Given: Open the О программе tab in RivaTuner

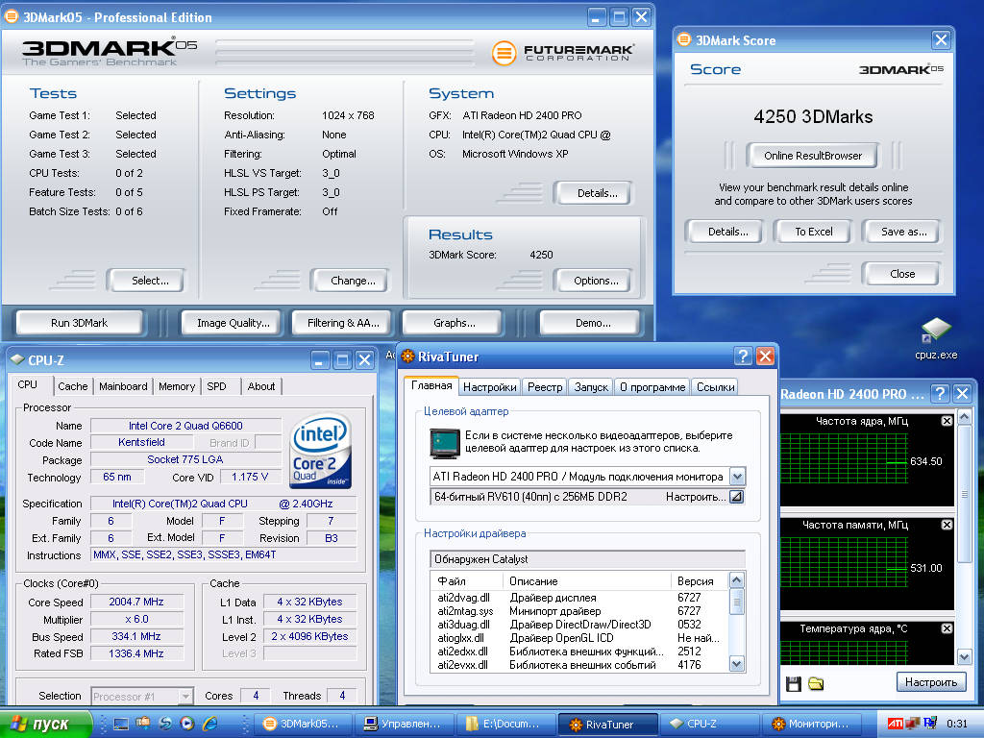Looking at the screenshot, I should tap(652, 387).
